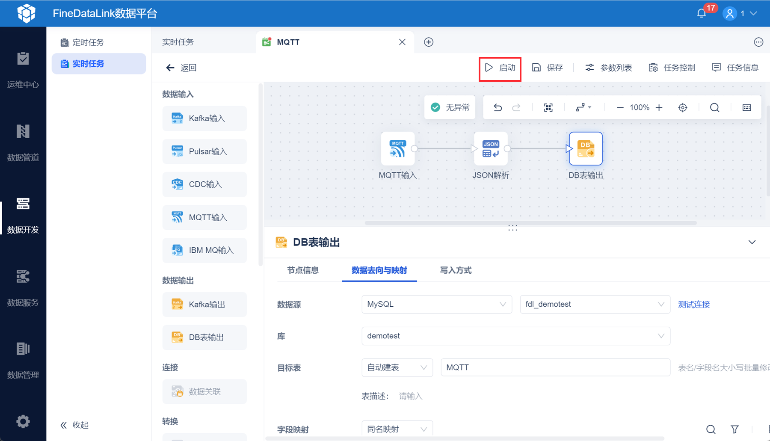Open 数据管理 in the sidebar

23,360
